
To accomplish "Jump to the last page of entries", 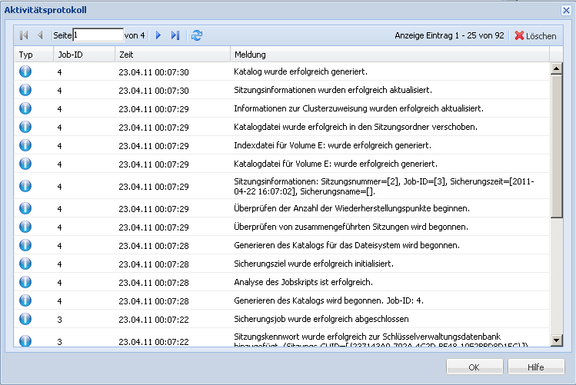I will [x=175, y=35].
